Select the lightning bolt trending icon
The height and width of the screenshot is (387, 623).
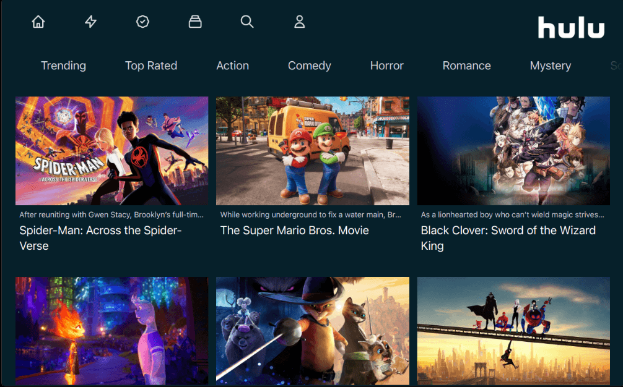coord(90,21)
